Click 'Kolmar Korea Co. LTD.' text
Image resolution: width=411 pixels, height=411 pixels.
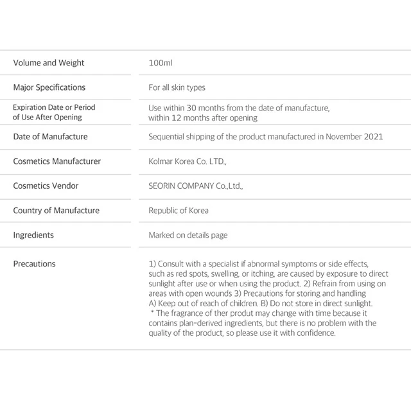click(x=188, y=161)
